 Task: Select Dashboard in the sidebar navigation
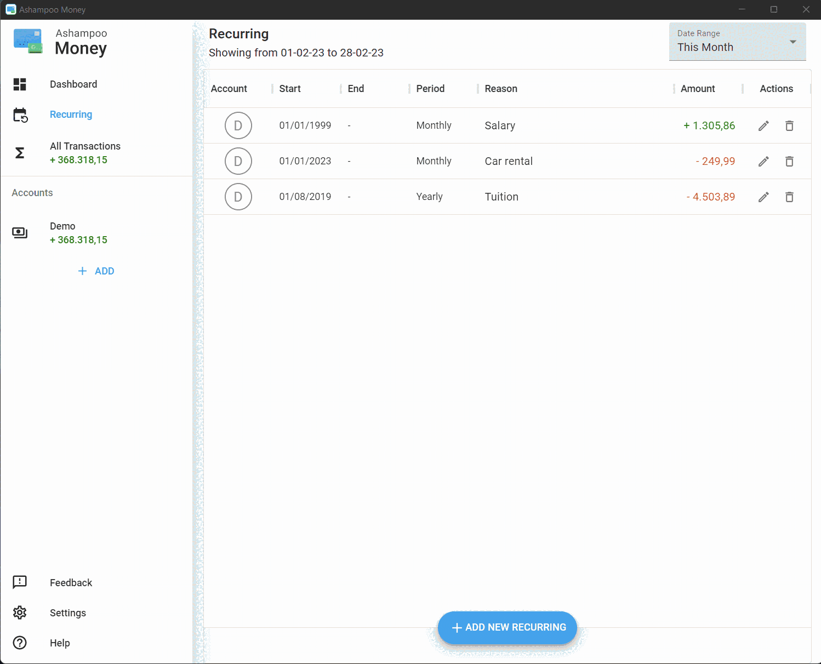pyautogui.click(x=73, y=84)
